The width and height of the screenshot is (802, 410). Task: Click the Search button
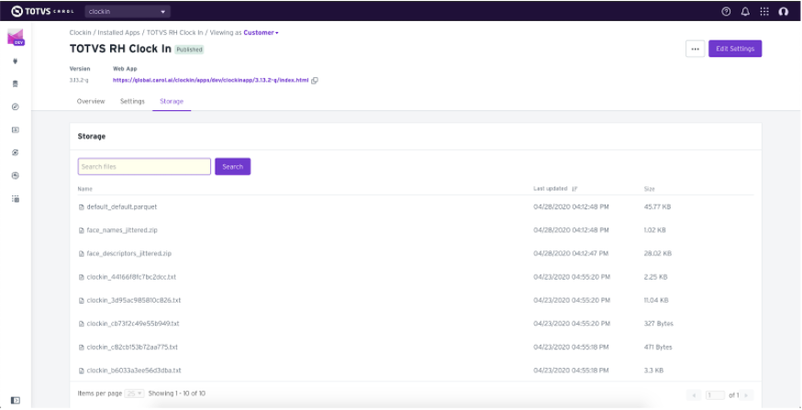coord(233,167)
